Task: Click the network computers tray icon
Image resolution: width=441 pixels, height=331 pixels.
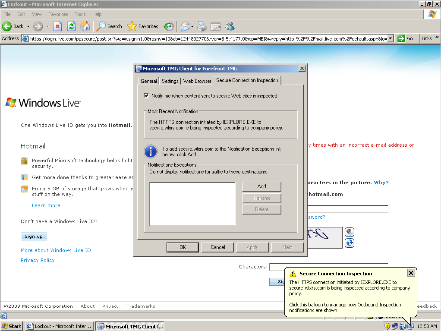Action: (x=395, y=326)
